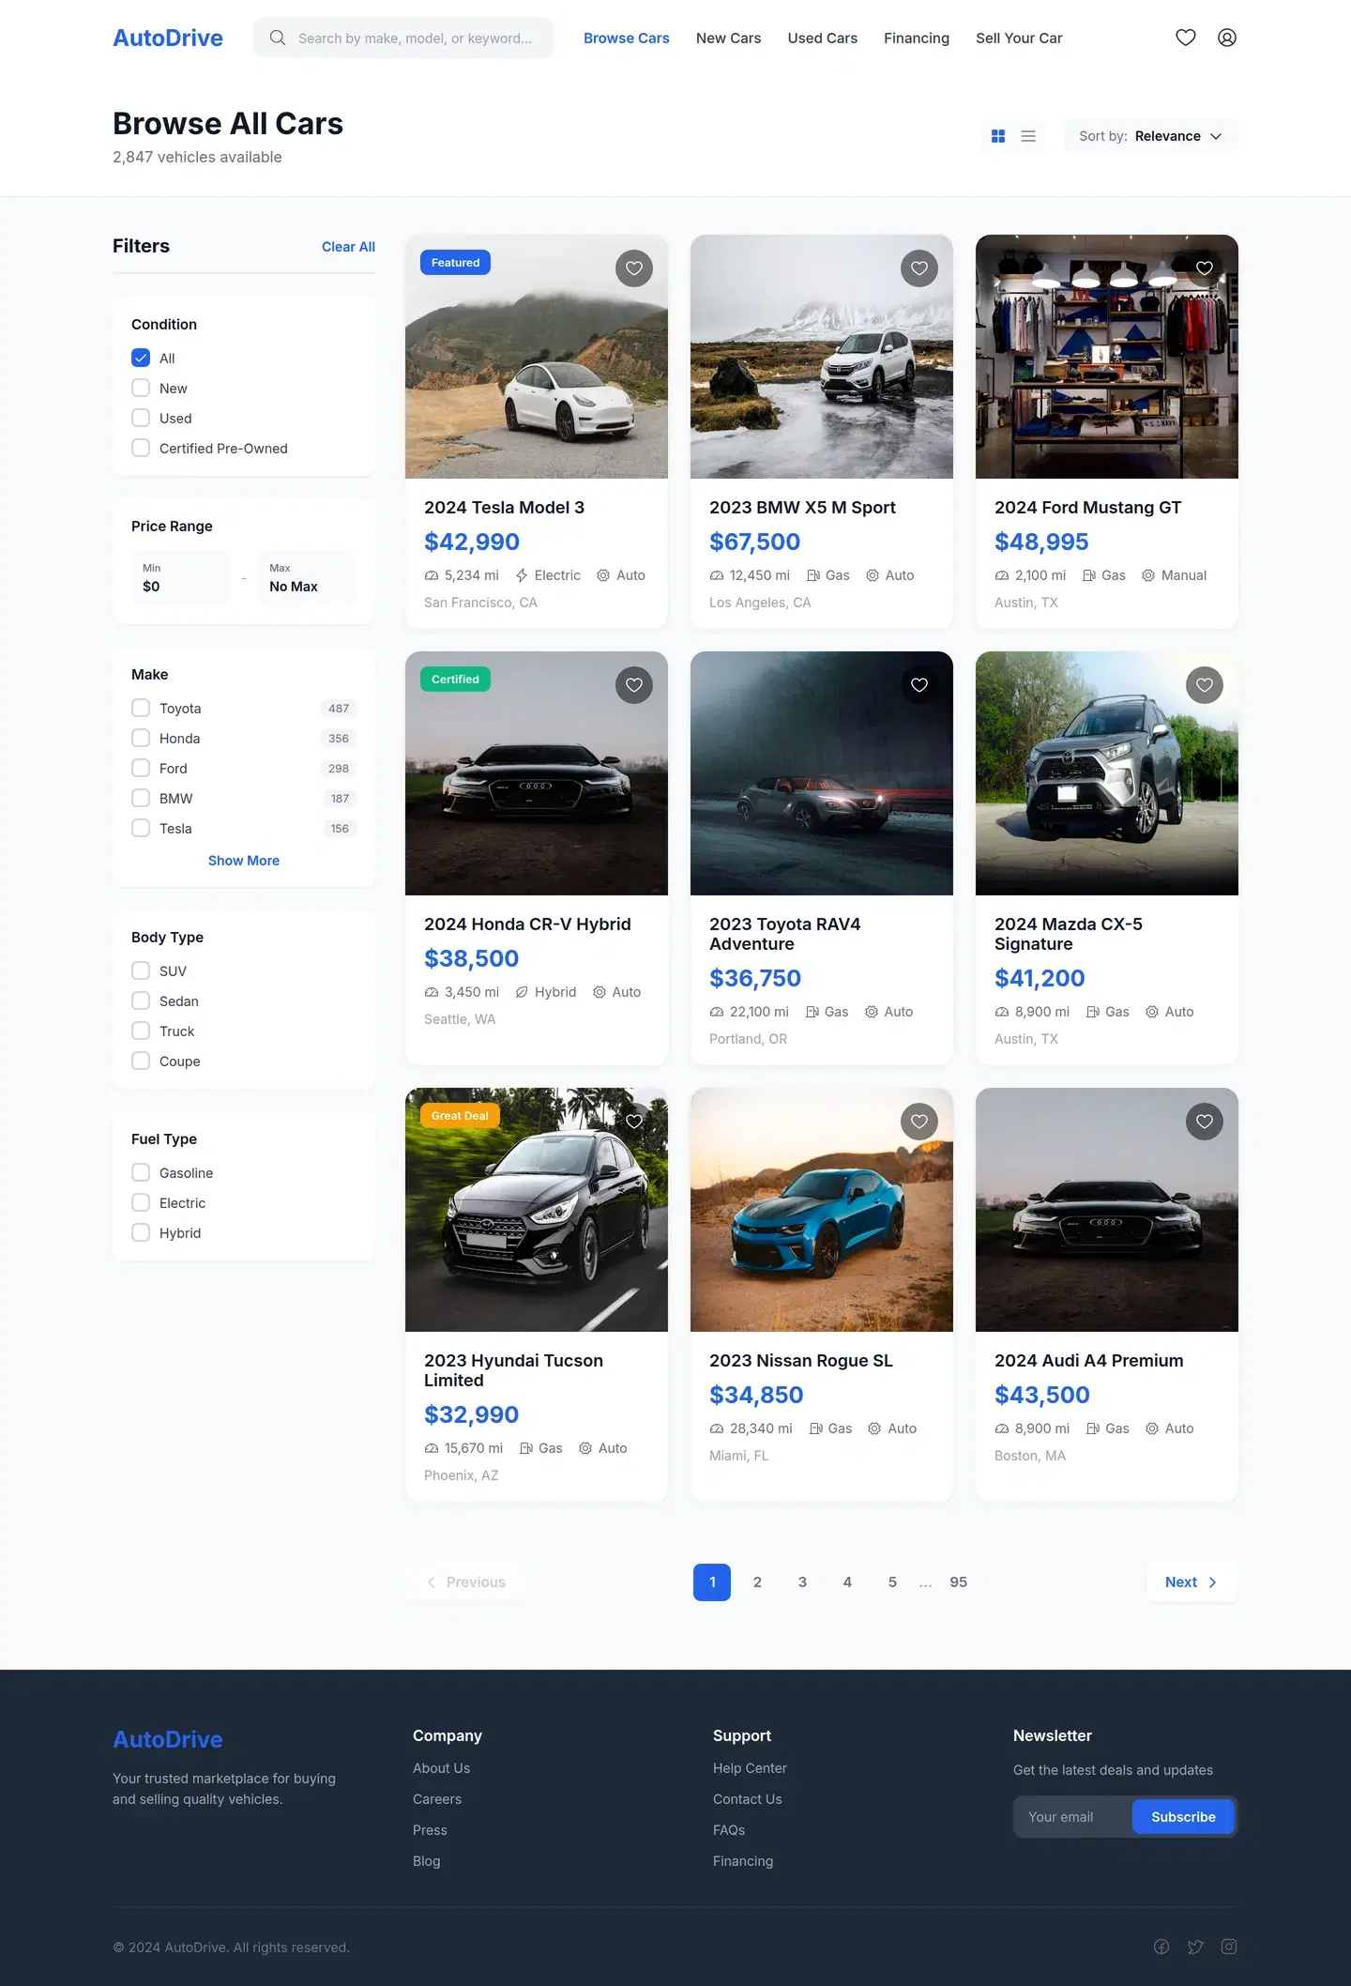Select Coupe body type
1351x1986 pixels.
pos(141,1061)
